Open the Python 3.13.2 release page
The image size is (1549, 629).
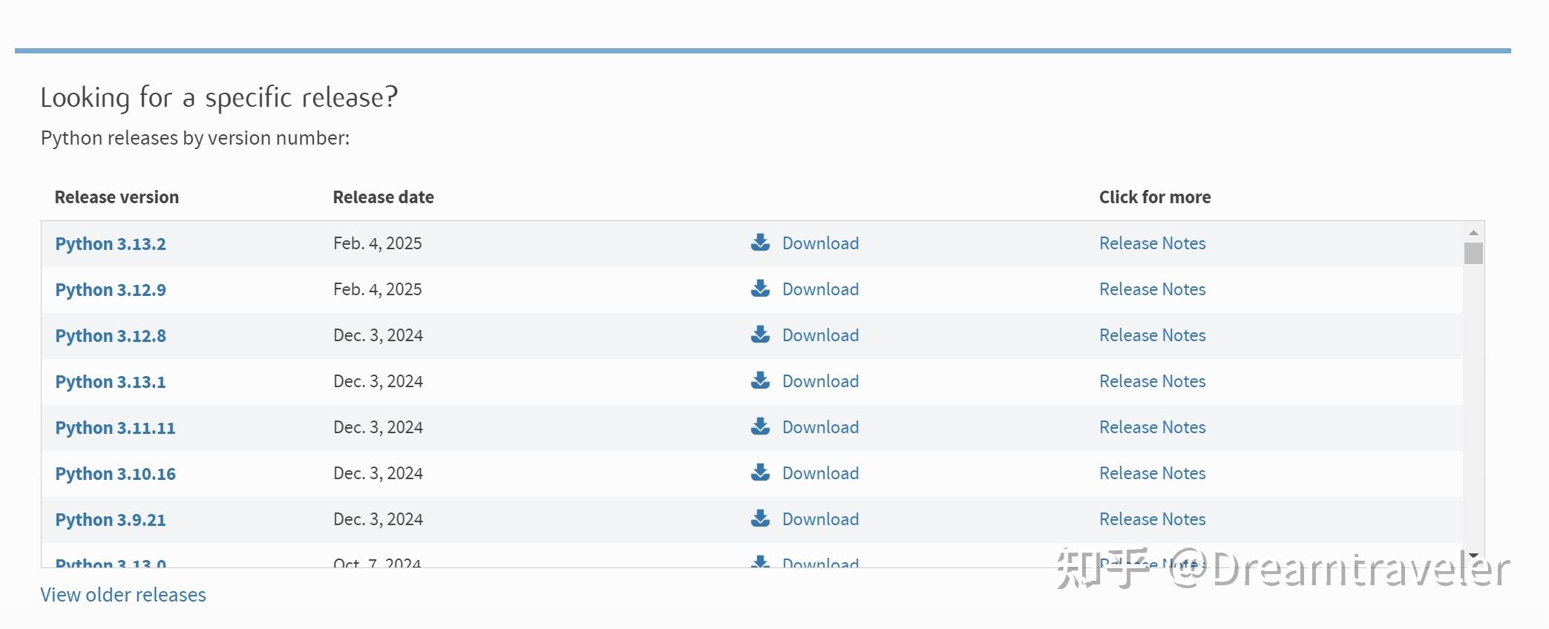[111, 244]
